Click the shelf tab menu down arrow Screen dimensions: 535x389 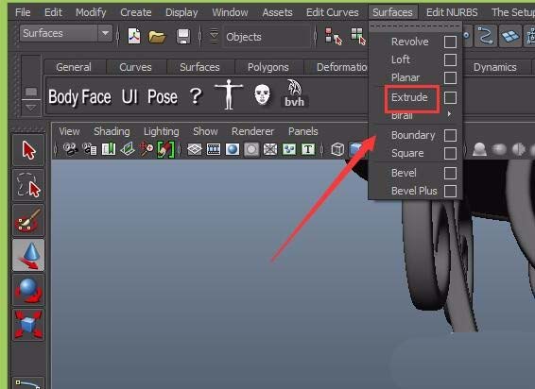[30, 108]
